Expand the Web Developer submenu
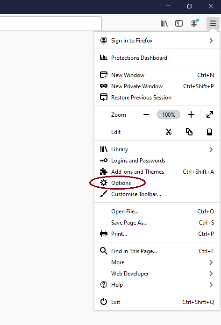The image size is (221, 325). (x=157, y=274)
